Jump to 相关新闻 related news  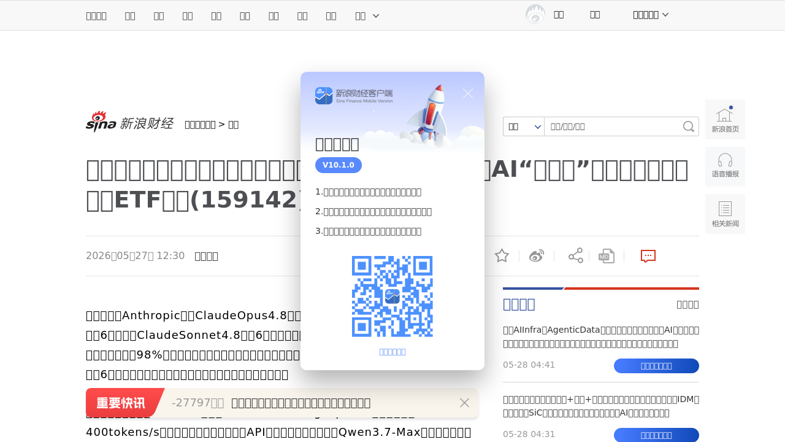(725, 214)
